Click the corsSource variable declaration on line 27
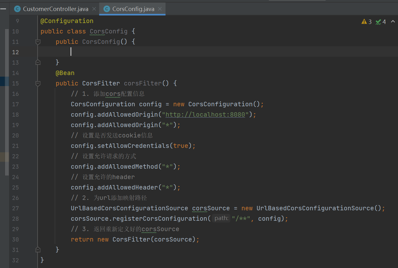The image size is (398, 268). click(211, 208)
